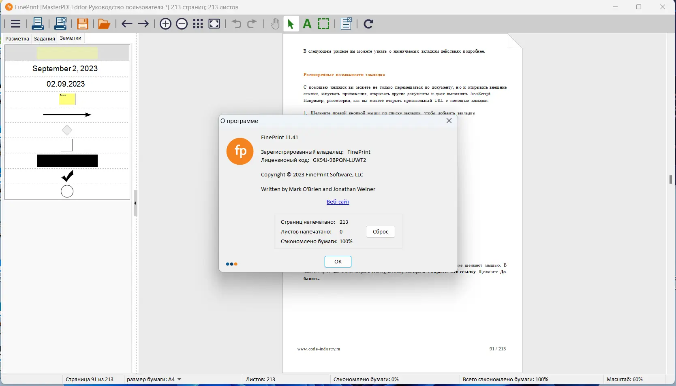Click the FinePrint 11.41 version text
Viewport: 676px width, 386px height.
280,137
